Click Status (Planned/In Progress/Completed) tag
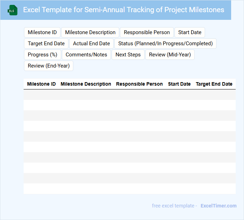Screen dimensions: 244x220 click(x=165, y=44)
